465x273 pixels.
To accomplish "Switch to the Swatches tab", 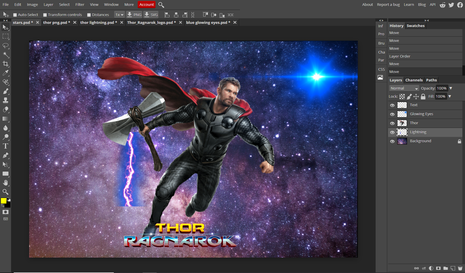I will tap(416, 26).
